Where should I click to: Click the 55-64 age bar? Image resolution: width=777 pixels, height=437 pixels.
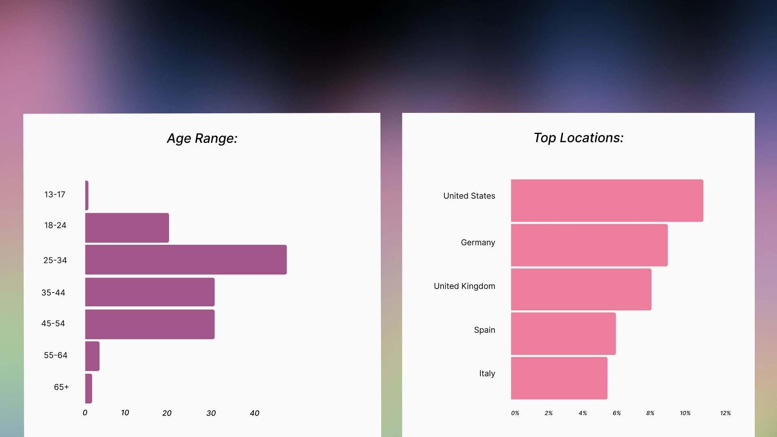92,356
